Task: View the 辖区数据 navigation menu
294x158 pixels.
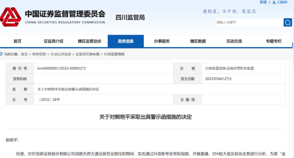Action: [198, 41]
